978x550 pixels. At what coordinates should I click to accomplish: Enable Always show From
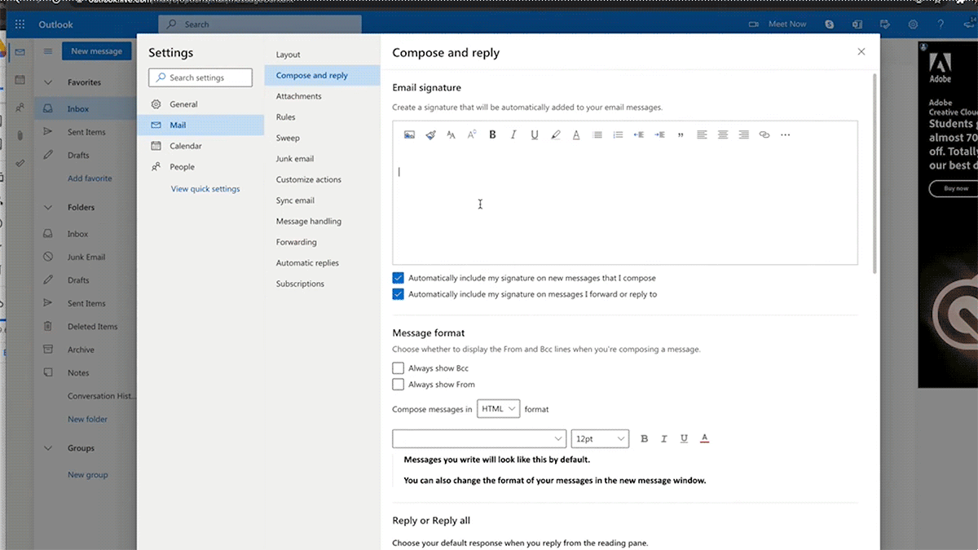click(398, 384)
